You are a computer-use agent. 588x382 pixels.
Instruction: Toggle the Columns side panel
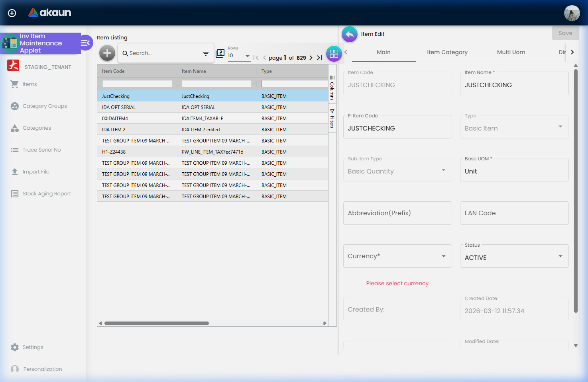[332, 88]
